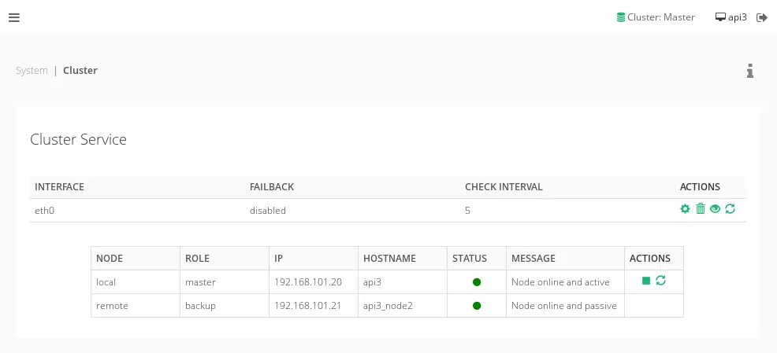Select the eth0 interface cell
The image size is (777, 353).
click(44, 211)
